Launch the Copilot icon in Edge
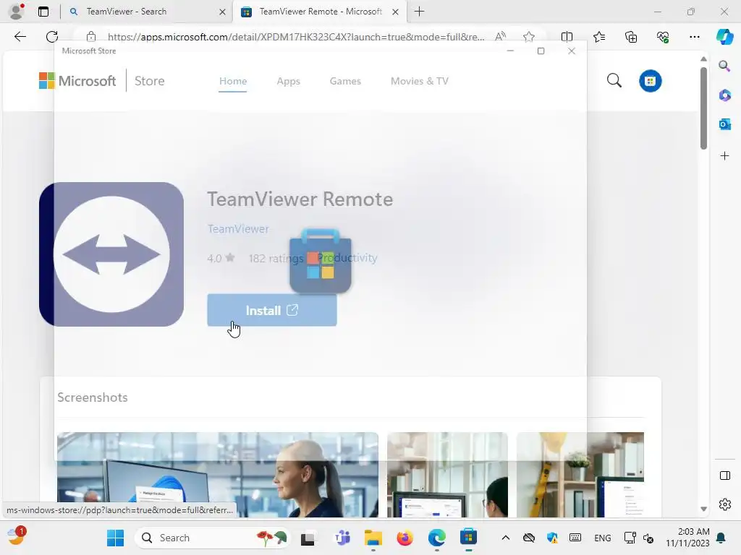The image size is (741, 555). click(724, 36)
